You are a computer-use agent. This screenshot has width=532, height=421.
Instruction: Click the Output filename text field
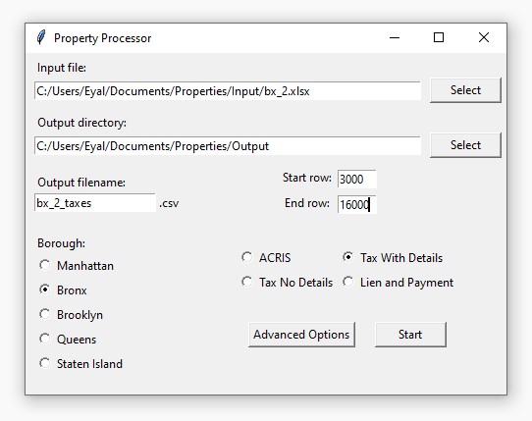coord(95,203)
